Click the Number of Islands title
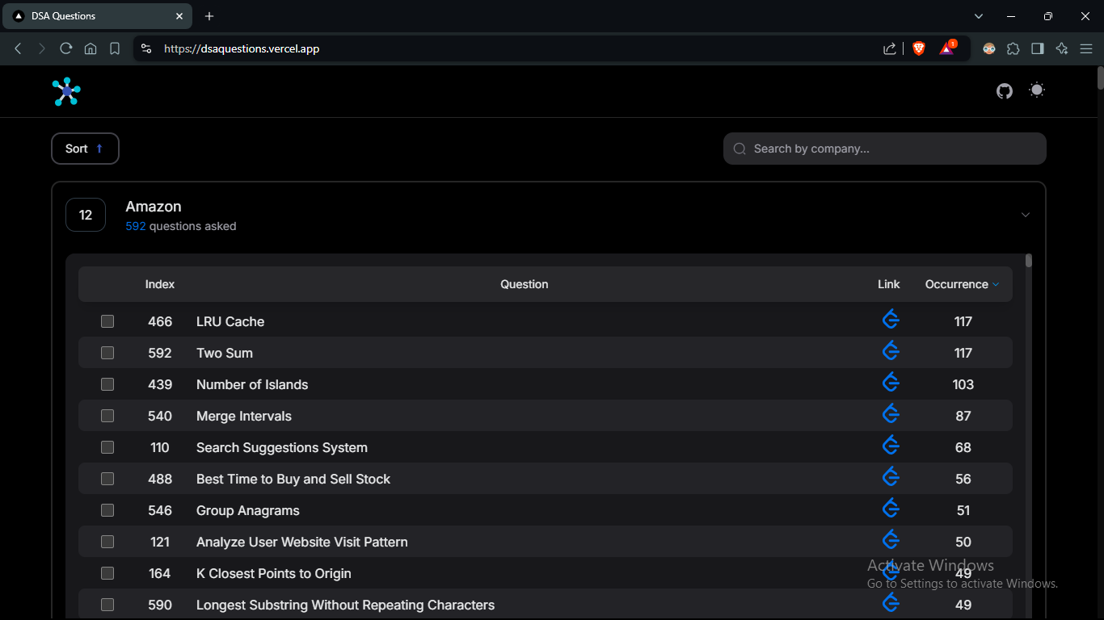 point(252,384)
